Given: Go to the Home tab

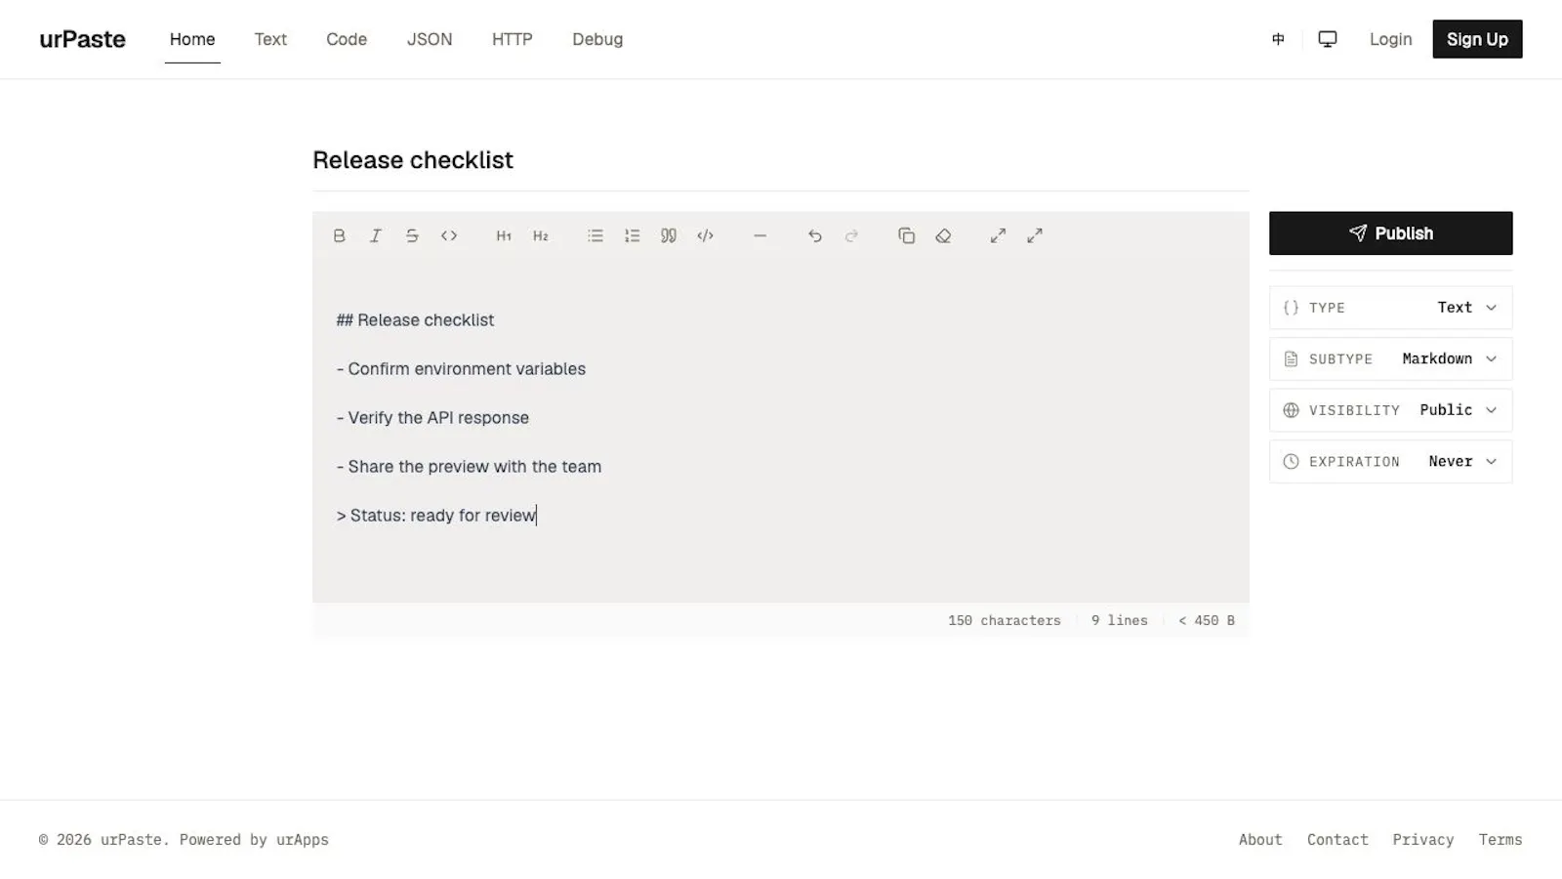Looking at the screenshot, I should (x=192, y=39).
